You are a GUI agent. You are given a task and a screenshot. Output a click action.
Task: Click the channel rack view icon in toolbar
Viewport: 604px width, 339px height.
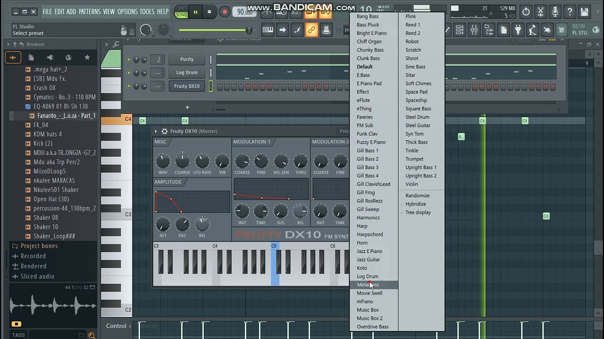(x=460, y=30)
